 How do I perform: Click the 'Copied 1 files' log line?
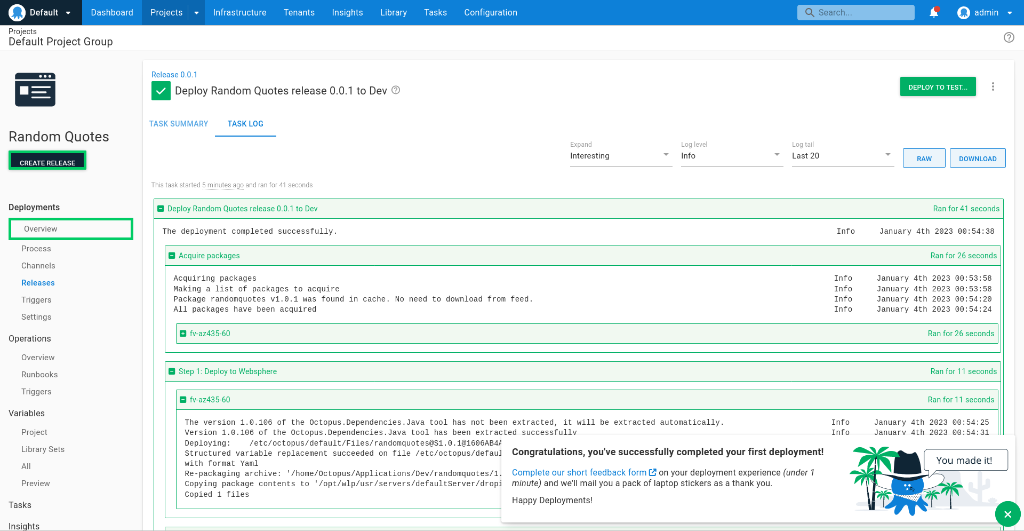coord(217,495)
